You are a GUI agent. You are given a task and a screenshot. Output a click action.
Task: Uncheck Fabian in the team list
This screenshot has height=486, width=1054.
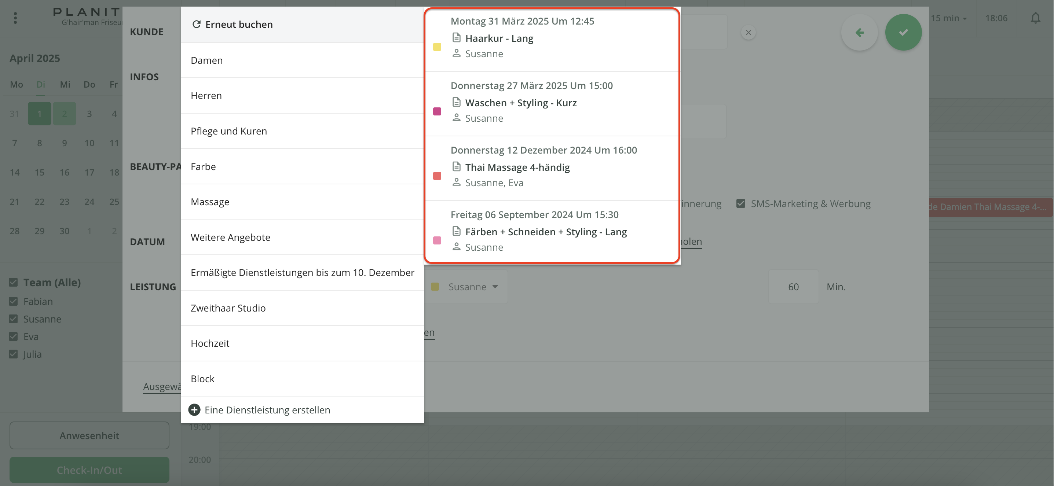14,301
